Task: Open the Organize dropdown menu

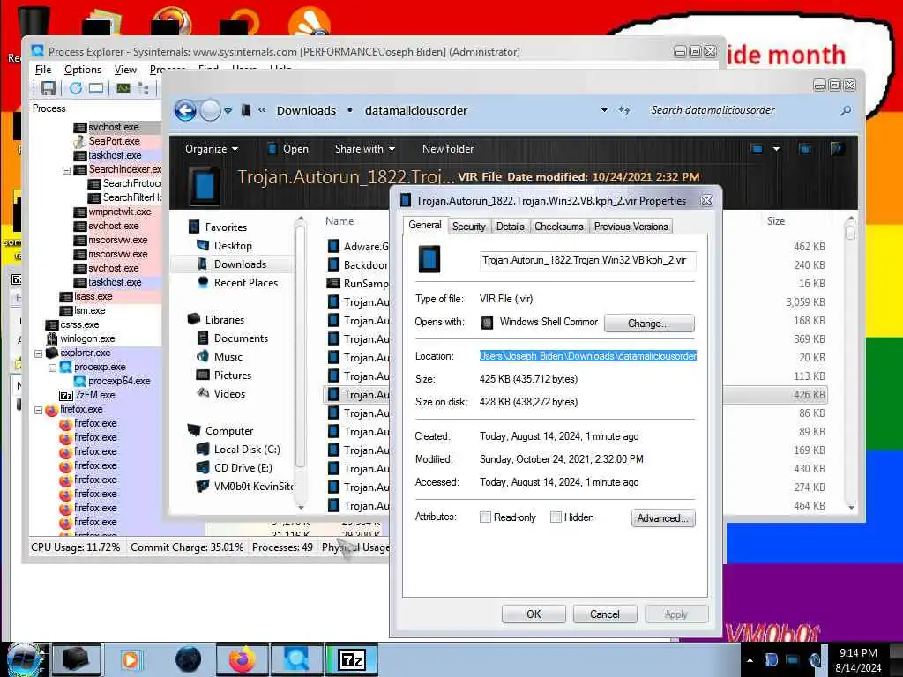Action: (x=212, y=148)
